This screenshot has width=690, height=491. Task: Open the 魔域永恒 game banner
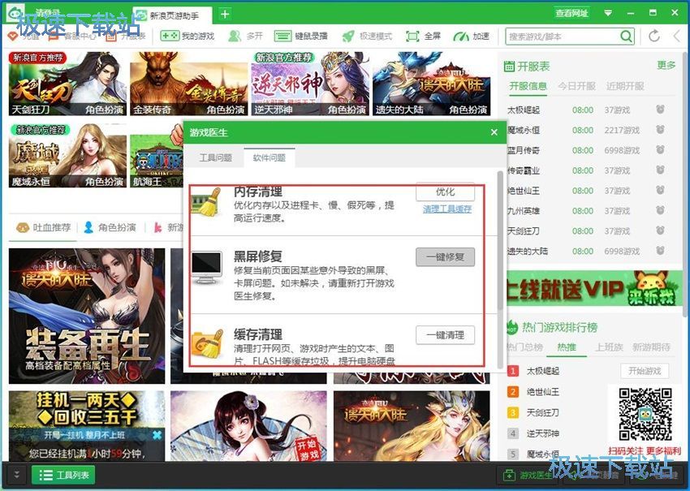point(67,155)
